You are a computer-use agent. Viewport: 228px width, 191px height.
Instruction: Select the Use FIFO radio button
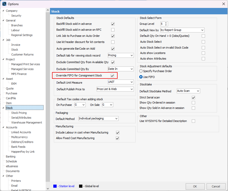click(141, 77)
